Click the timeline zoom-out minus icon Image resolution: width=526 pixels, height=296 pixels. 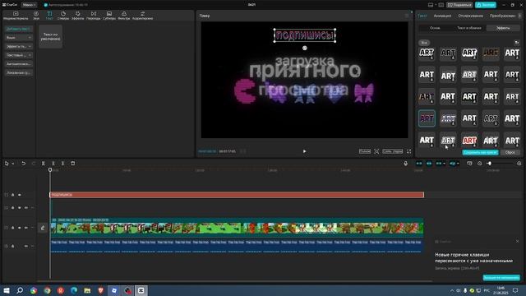(x=479, y=164)
